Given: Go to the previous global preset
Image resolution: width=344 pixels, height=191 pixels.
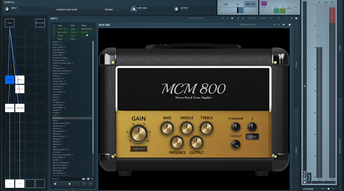Looking at the screenshot, I should pyautogui.click(x=223, y=18).
